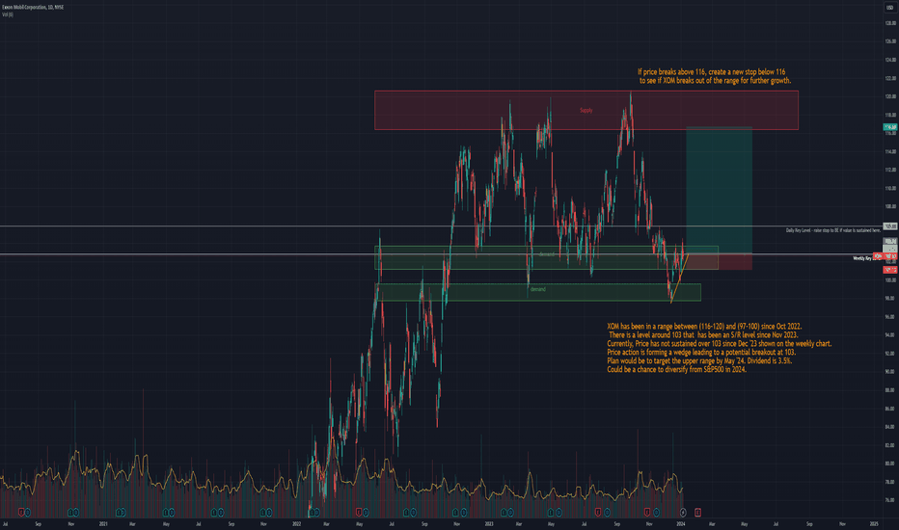Open the dividend marker near Nov 2023

[656, 513]
